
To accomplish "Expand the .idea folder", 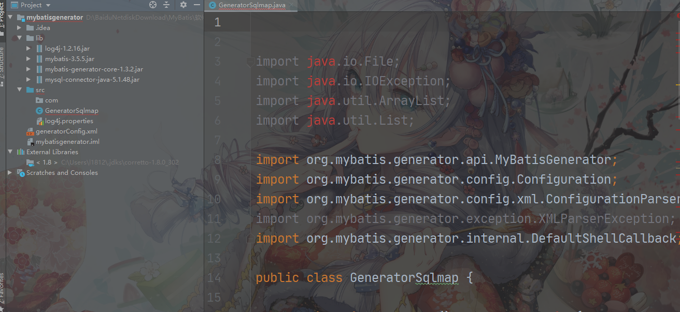I will [20, 28].
